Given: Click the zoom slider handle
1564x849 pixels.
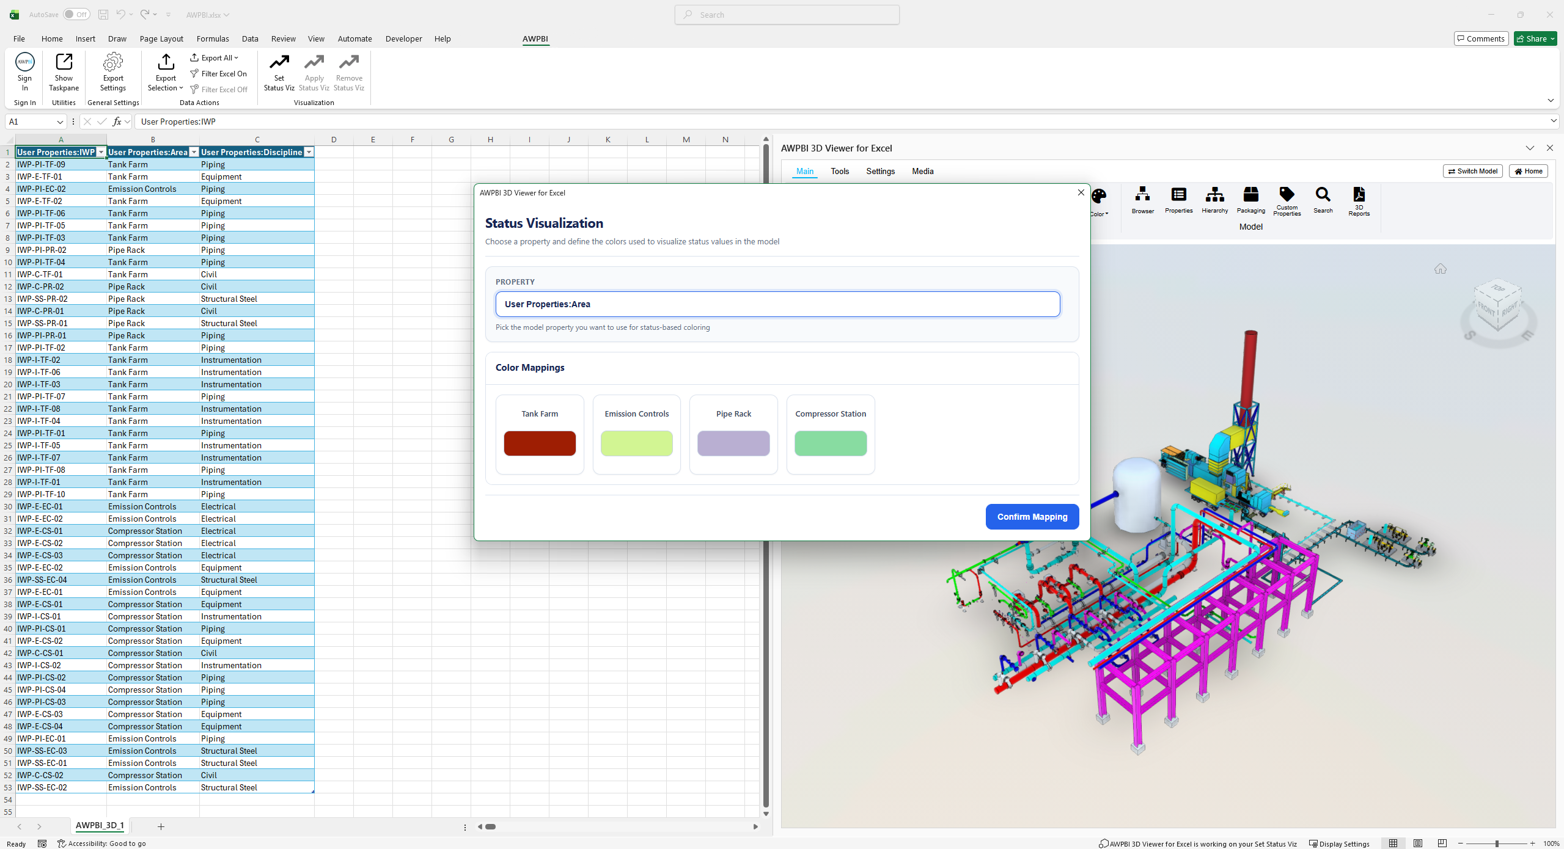Looking at the screenshot, I should click(1497, 844).
